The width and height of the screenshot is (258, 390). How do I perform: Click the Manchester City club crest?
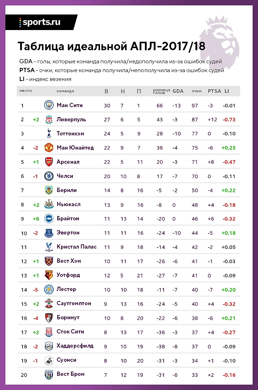49,105
